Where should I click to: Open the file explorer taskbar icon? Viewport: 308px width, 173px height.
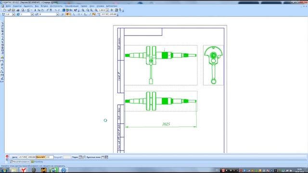[x=14, y=170]
